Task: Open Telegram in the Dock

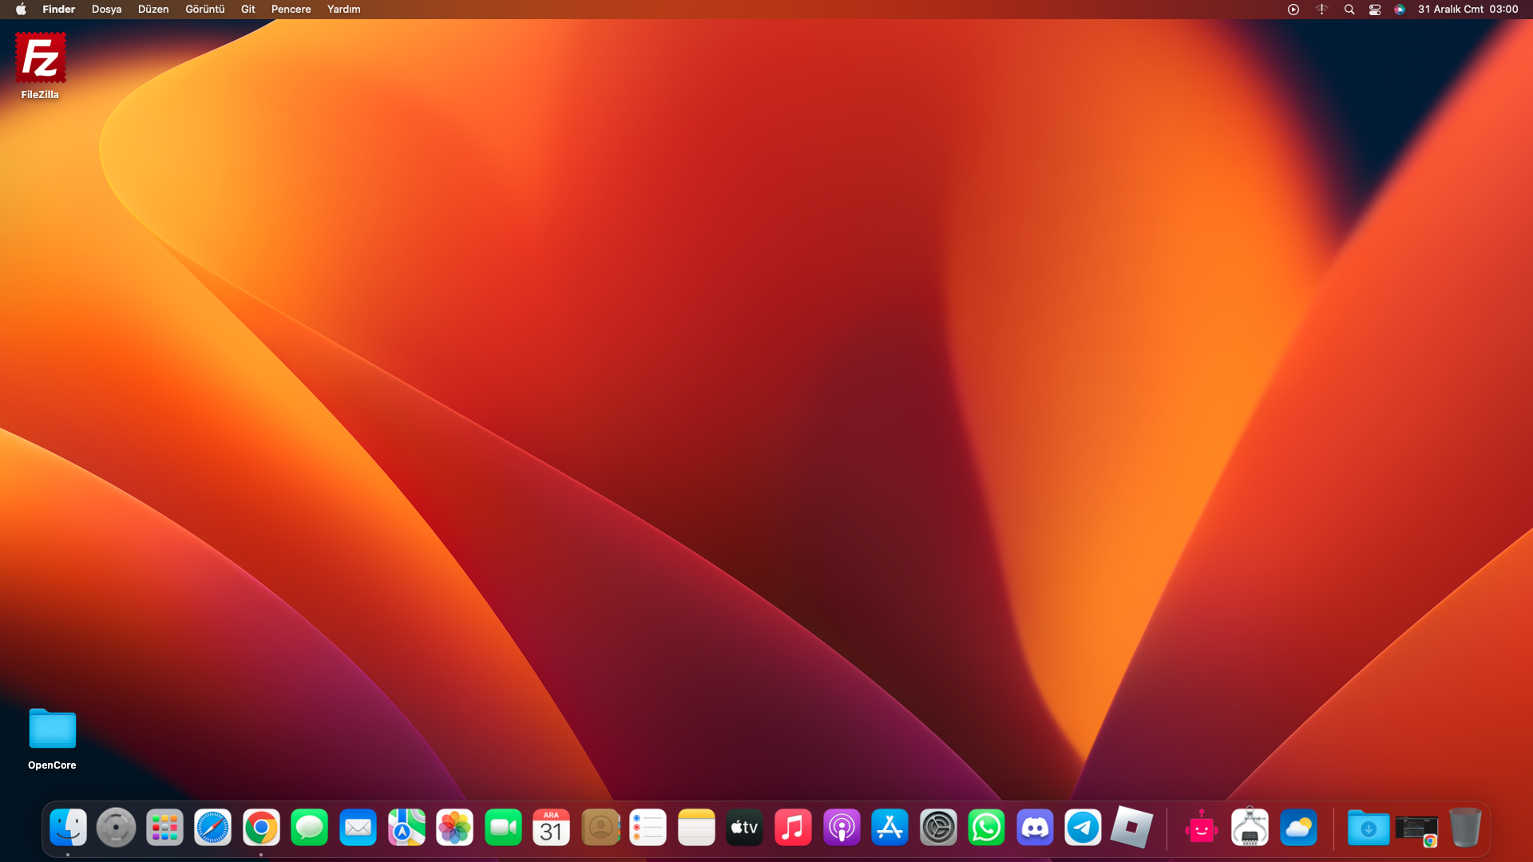Action: coord(1083,828)
